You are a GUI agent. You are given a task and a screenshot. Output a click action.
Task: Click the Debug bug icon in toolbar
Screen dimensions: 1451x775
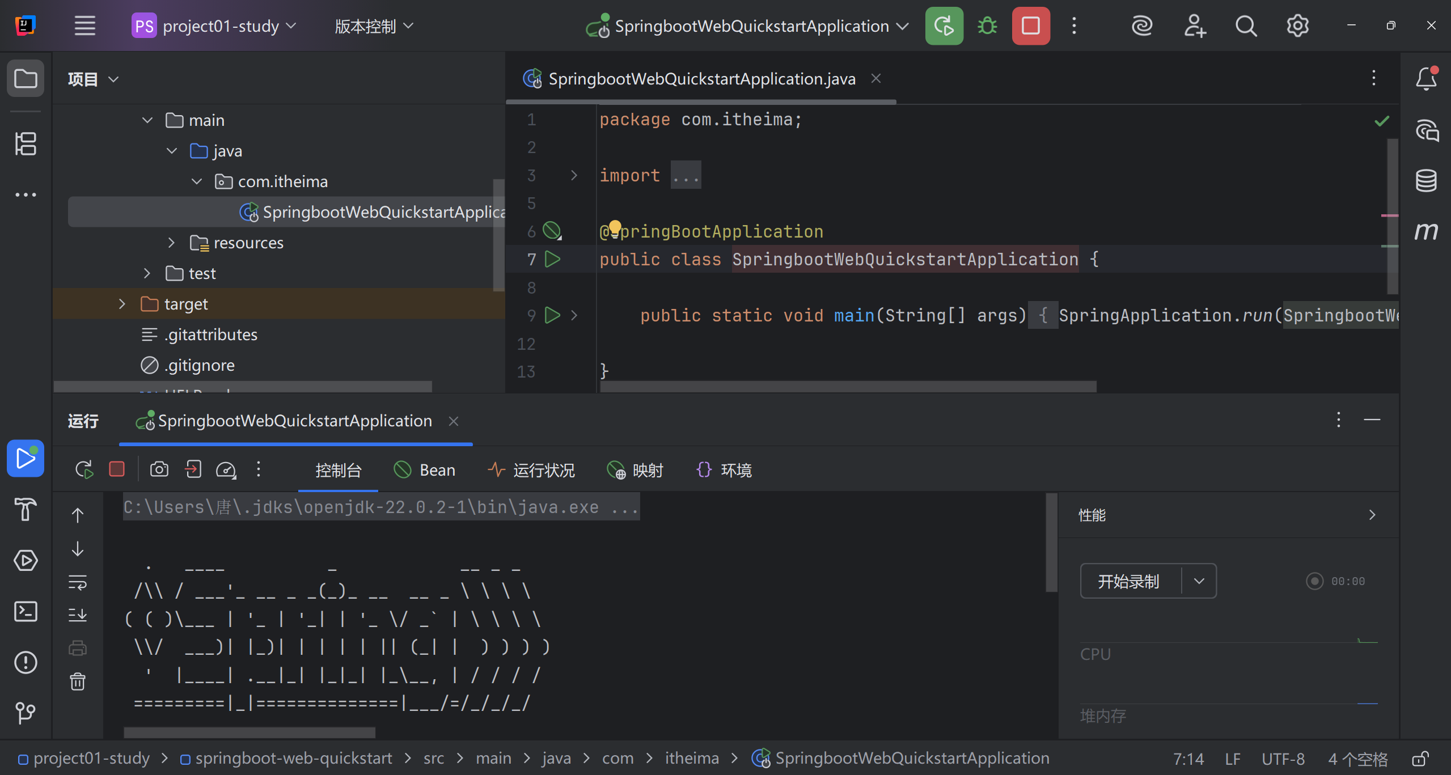click(x=987, y=26)
